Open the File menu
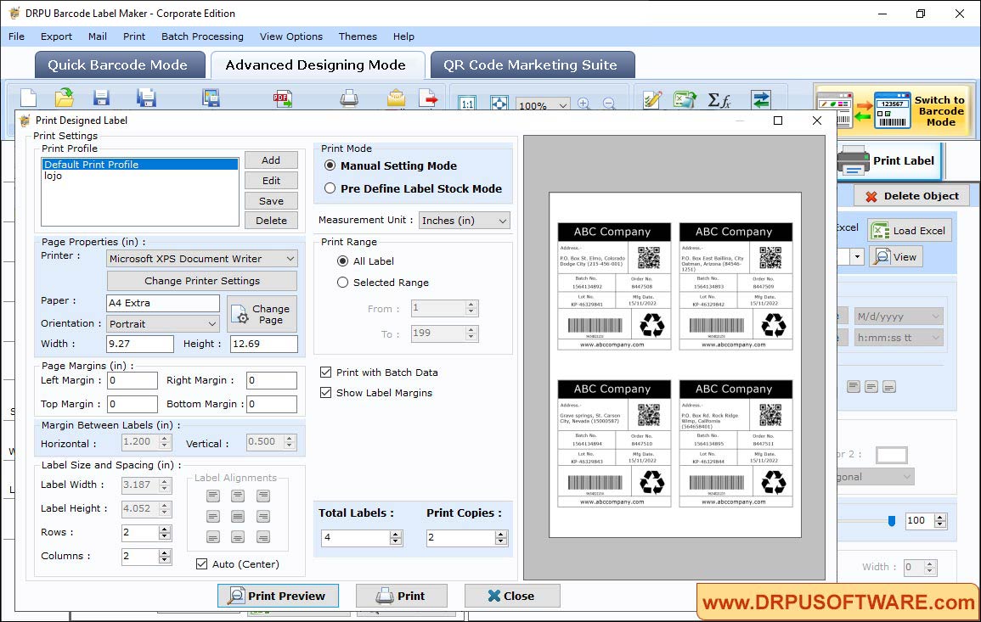 [x=16, y=36]
